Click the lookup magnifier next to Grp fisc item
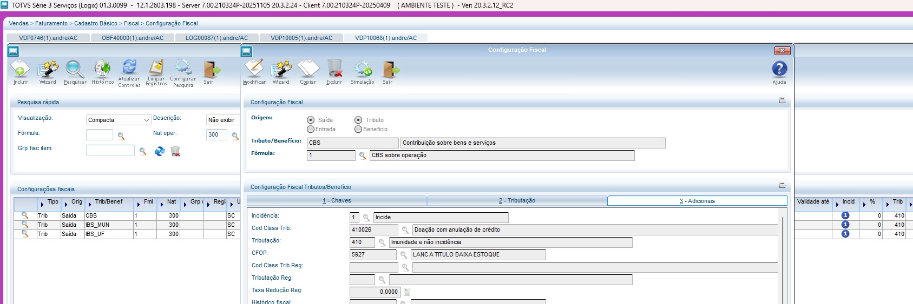913x304 pixels. coord(143,151)
